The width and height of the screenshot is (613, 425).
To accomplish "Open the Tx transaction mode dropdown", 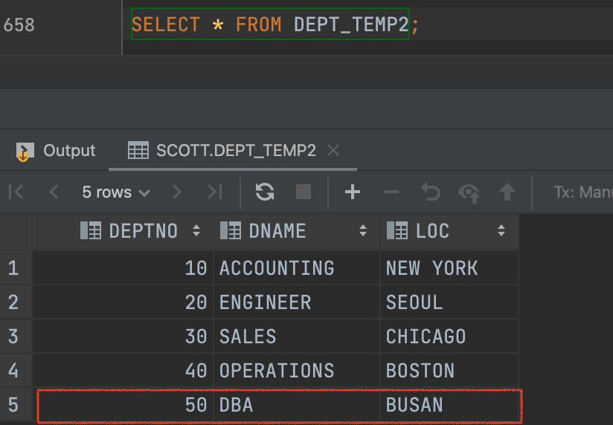I will point(583,192).
